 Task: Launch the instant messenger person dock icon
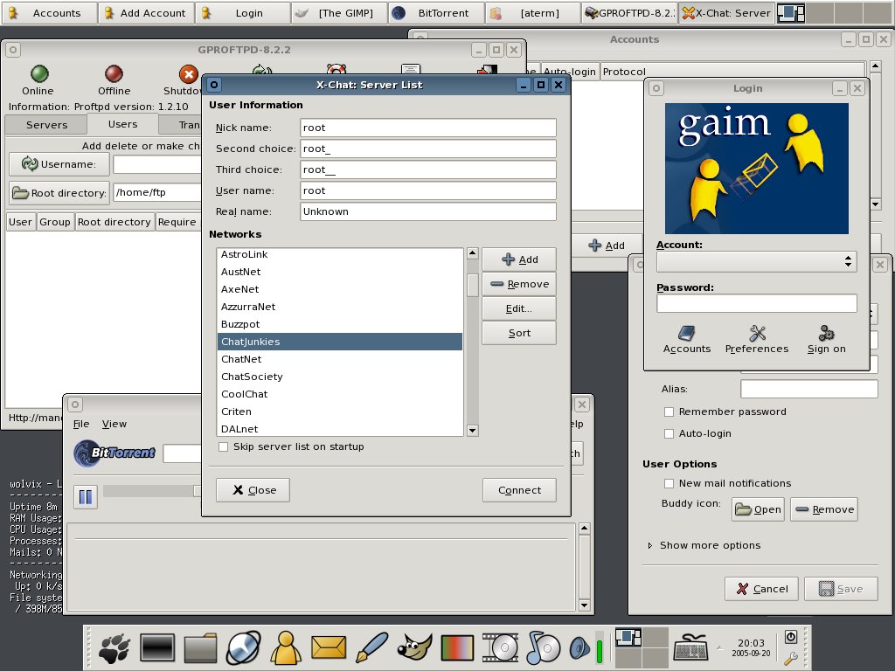tap(286, 648)
